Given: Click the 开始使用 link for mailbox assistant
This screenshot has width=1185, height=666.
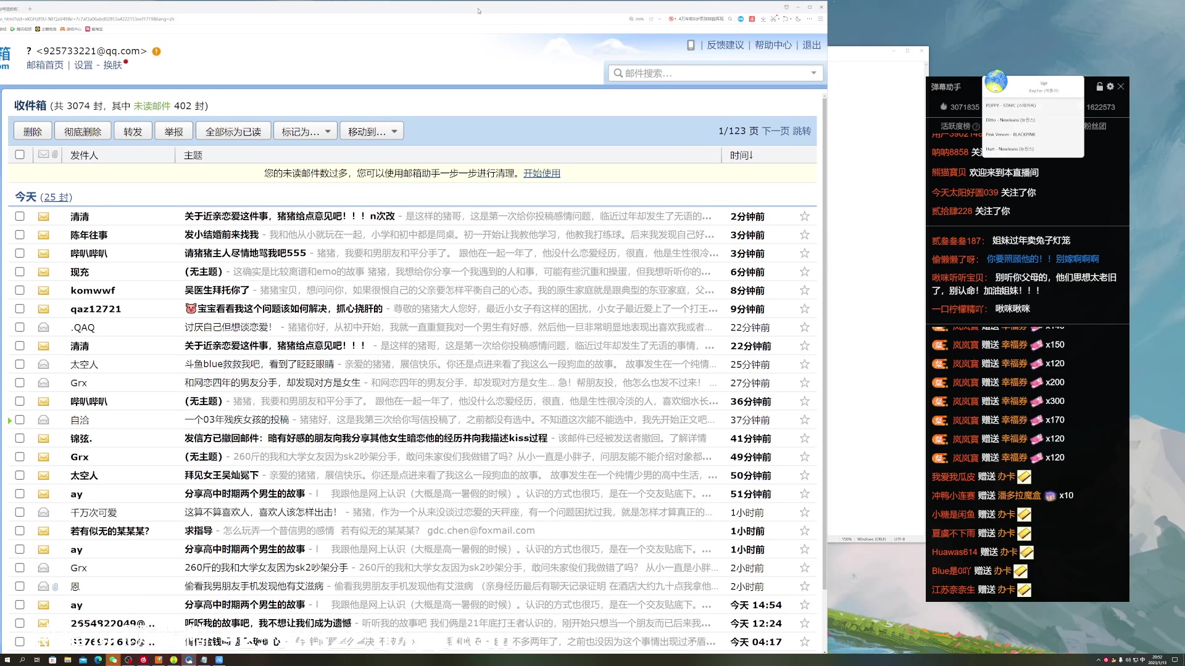Looking at the screenshot, I should [543, 173].
